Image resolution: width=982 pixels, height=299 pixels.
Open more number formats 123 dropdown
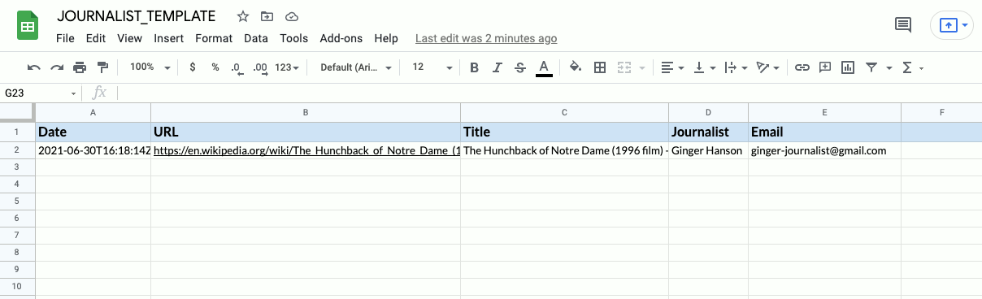pos(287,67)
